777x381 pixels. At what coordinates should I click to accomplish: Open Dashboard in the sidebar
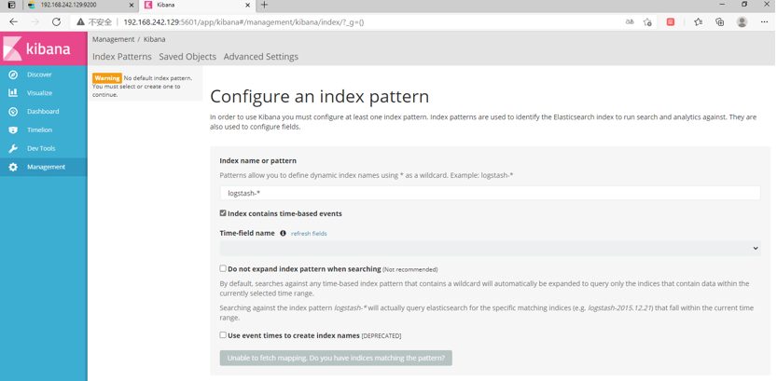pos(43,112)
